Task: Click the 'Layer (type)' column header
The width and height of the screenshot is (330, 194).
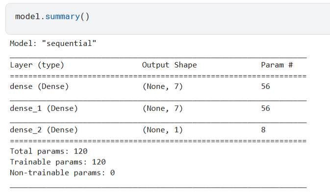Action: pyautogui.click(x=37, y=65)
